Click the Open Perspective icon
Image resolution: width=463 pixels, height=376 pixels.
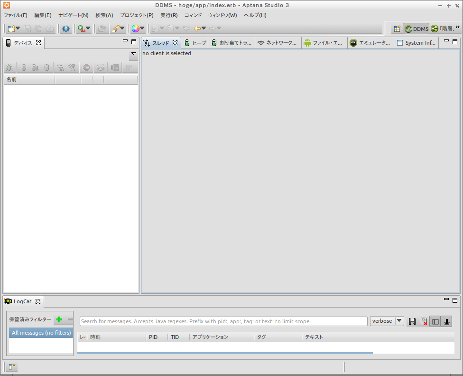click(x=397, y=29)
